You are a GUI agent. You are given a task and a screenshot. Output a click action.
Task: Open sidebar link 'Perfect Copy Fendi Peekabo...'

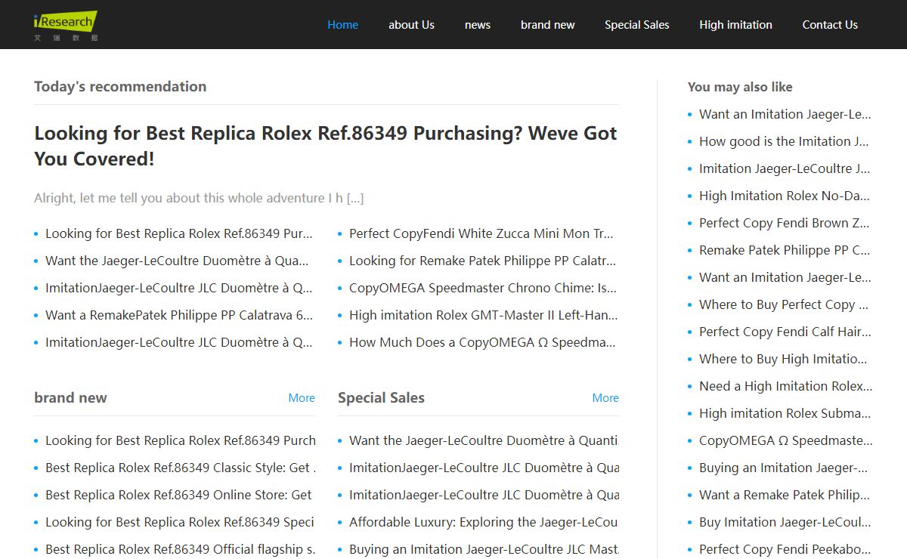[x=785, y=549]
